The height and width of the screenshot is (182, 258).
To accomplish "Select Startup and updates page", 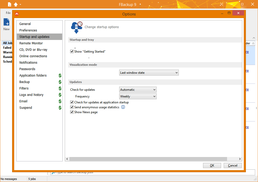I will tap(39, 37).
